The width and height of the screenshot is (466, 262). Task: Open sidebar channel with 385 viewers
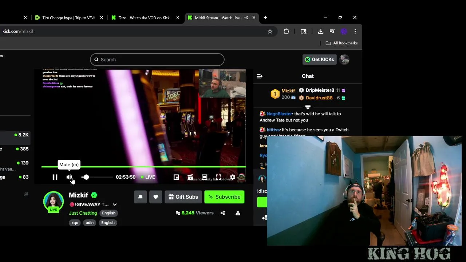(x=15, y=149)
